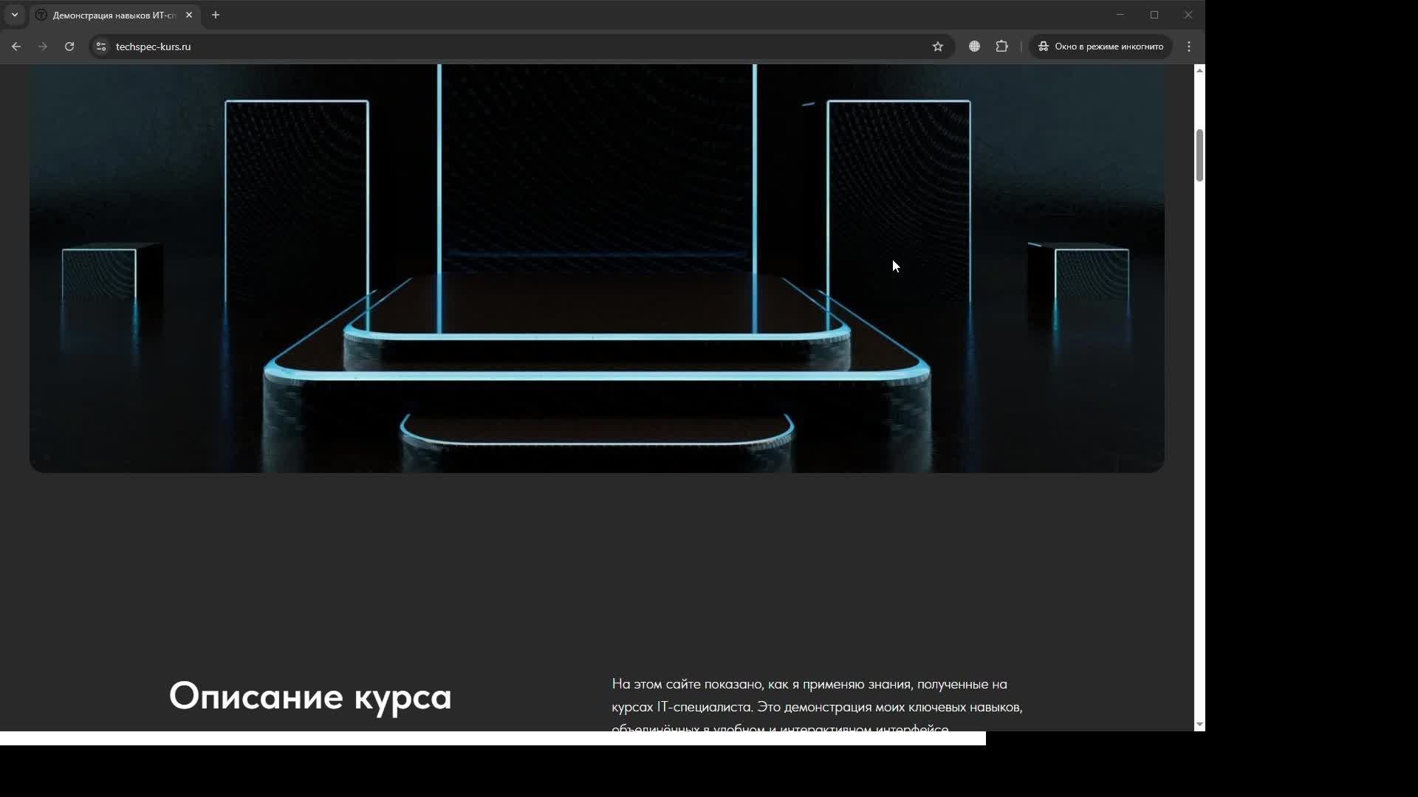Bookmark this page with the star icon
This screenshot has height=797, width=1418.
coord(937,46)
